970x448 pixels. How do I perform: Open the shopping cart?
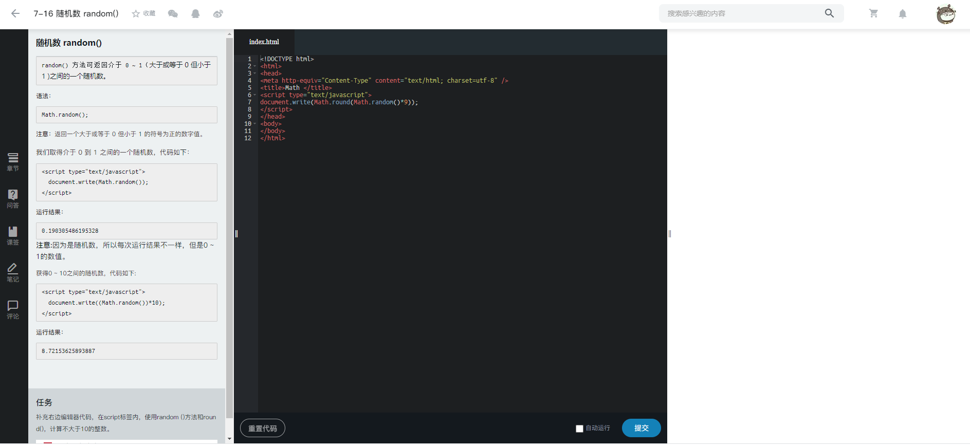pos(873,13)
